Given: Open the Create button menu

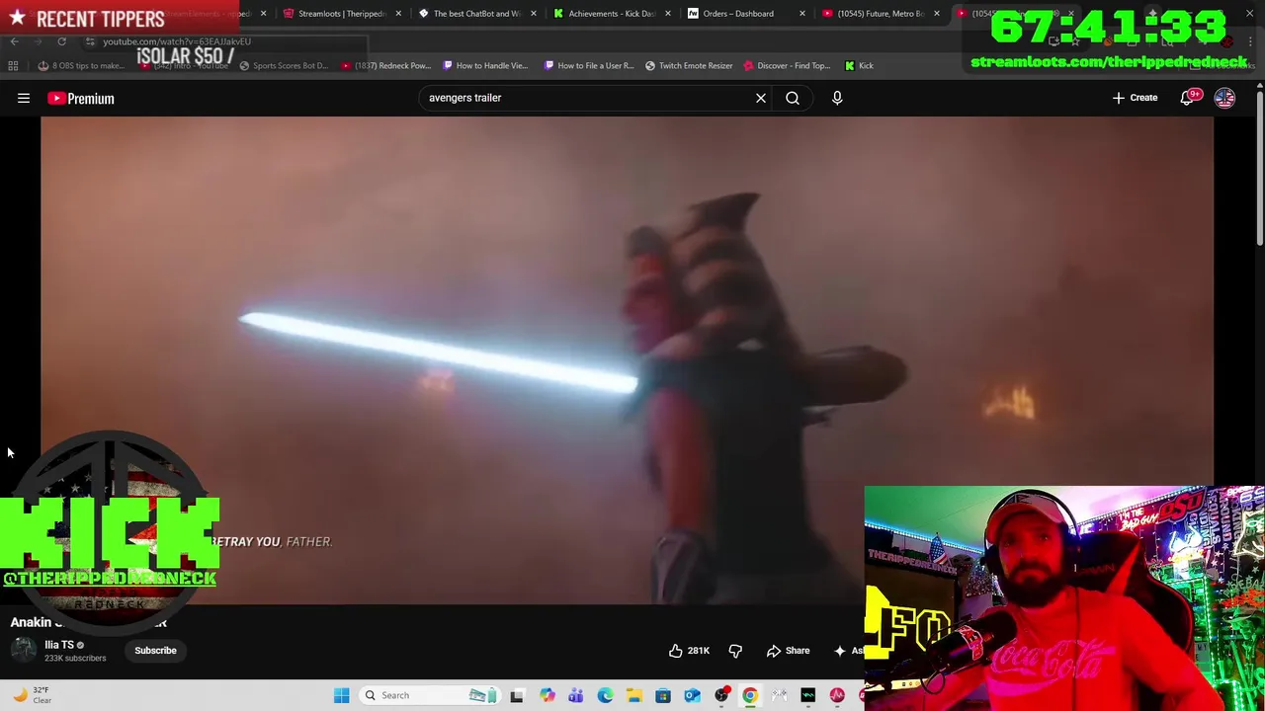Looking at the screenshot, I should pos(1135,98).
